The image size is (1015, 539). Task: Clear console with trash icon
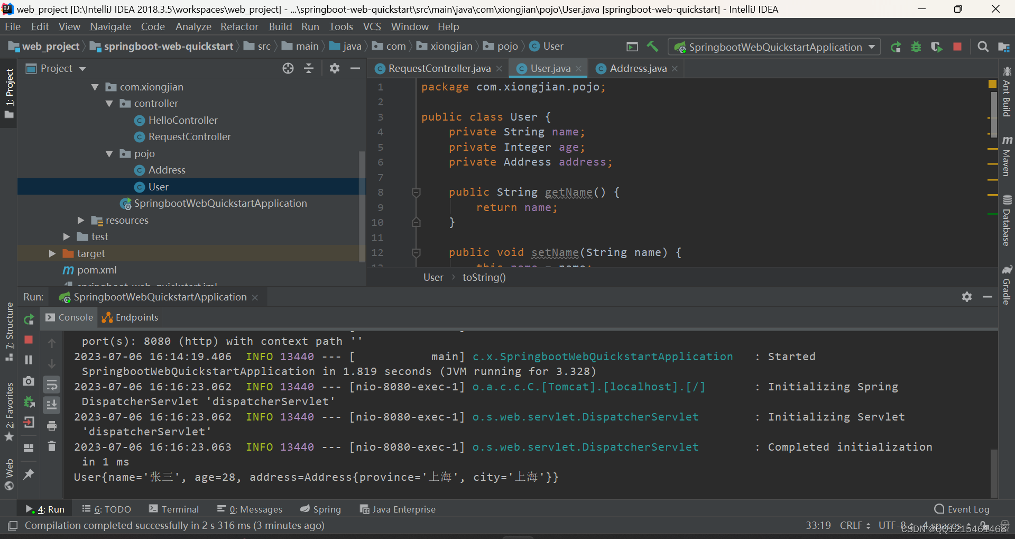(x=52, y=446)
